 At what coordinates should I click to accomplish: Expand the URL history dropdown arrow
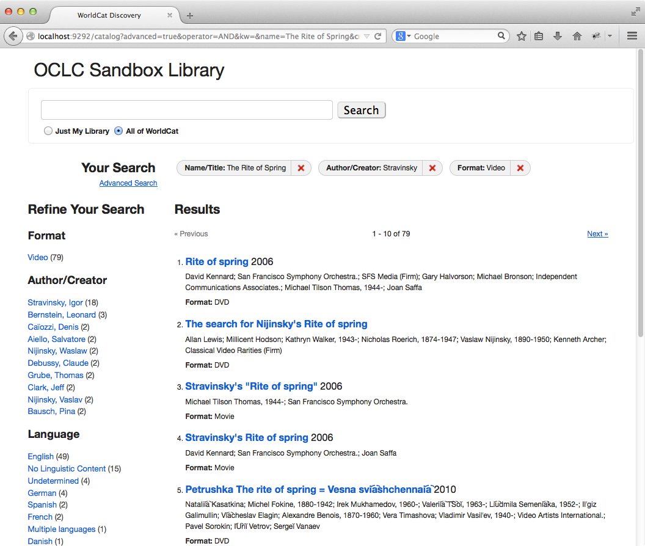click(366, 36)
